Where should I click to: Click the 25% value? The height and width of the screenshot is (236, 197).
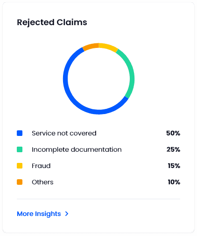[173, 149]
